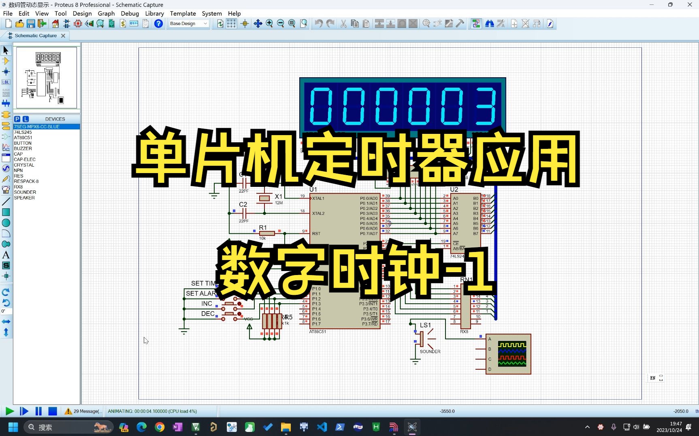
Task: Open the Bill of Materials dollar icon
Action: (123, 23)
